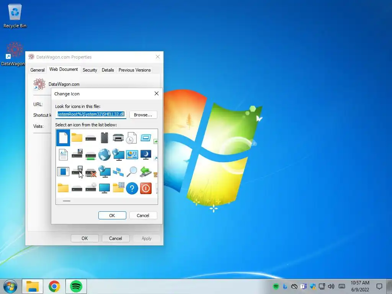Click the volume speaker tray icon

(331, 286)
